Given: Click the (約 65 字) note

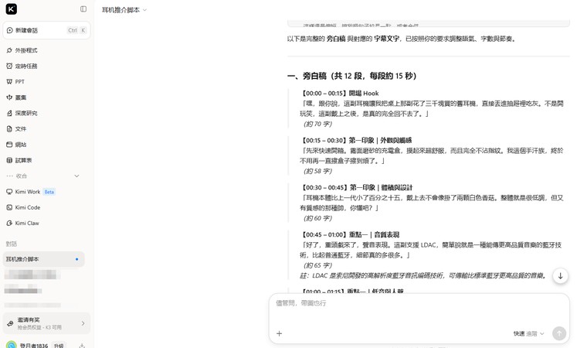Looking at the screenshot, I should [317, 265].
